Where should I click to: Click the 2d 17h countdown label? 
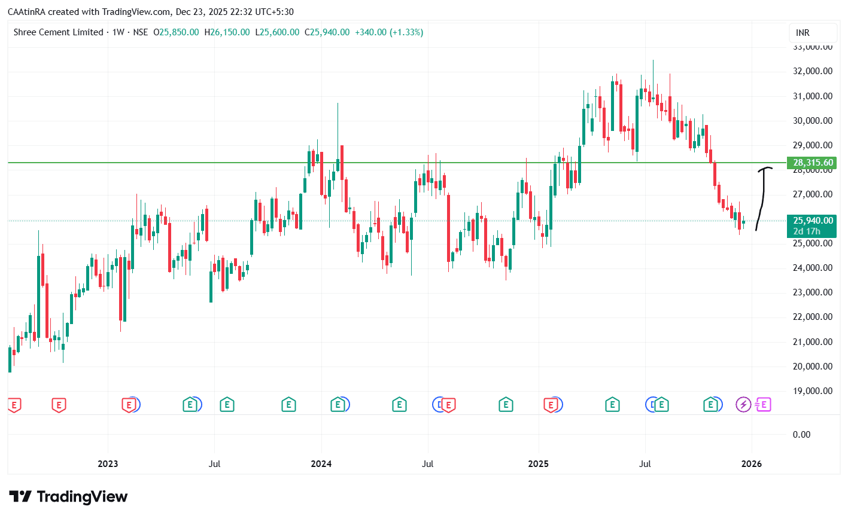[x=807, y=231]
